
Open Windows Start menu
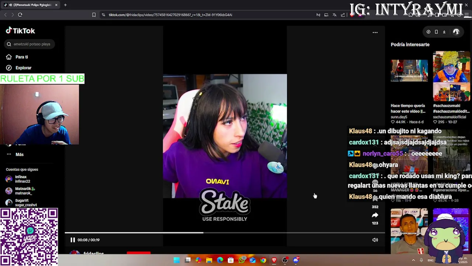pos(177,260)
